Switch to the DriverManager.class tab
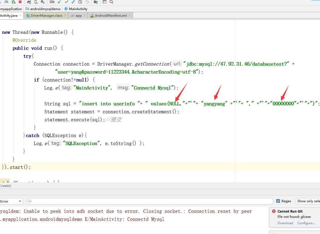 pyautogui.click(x=46, y=15)
